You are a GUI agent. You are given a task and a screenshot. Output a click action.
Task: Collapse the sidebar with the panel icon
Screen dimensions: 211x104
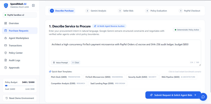point(33,5)
